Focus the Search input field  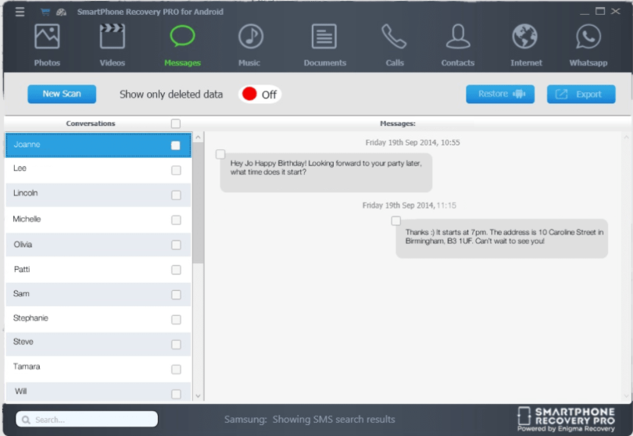click(x=87, y=420)
